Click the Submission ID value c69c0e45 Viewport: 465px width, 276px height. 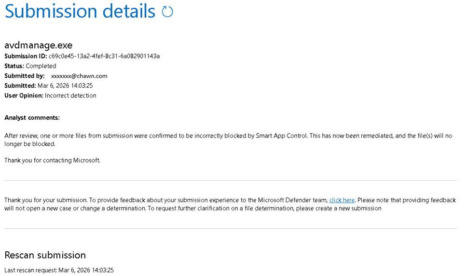coord(104,56)
